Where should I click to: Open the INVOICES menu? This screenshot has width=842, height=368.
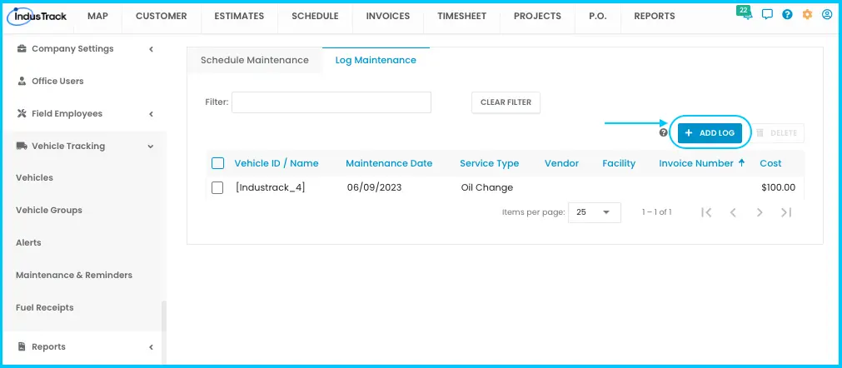pyautogui.click(x=388, y=16)
